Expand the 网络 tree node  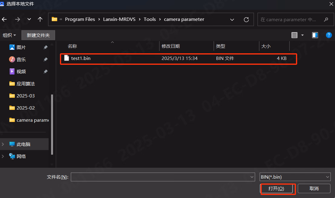pos(3,156)
